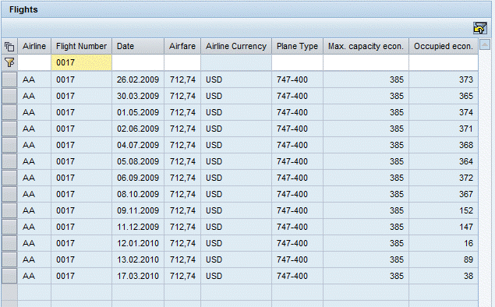Select the row dated 08.10.2009 via its selector
The height and width of the screenshot is (307, 495).
coord(9,194)
